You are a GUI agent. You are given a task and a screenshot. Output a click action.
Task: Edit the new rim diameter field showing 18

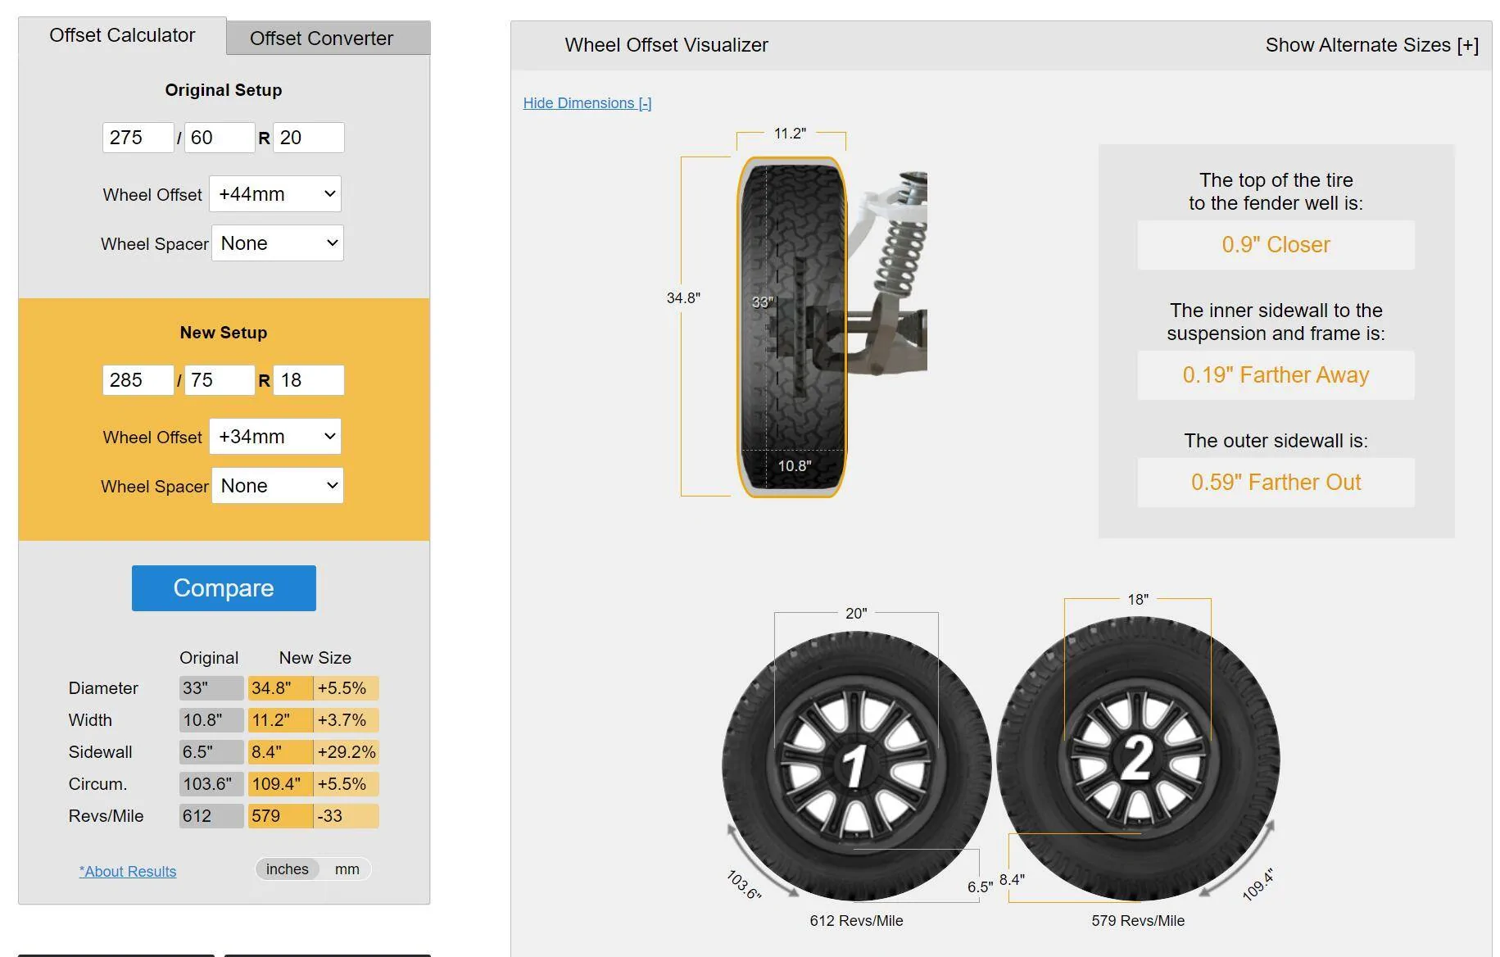(308, 379)
